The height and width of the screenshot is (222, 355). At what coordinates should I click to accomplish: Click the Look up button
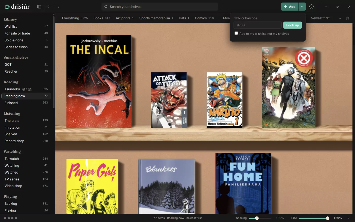(x=292, y=25)
